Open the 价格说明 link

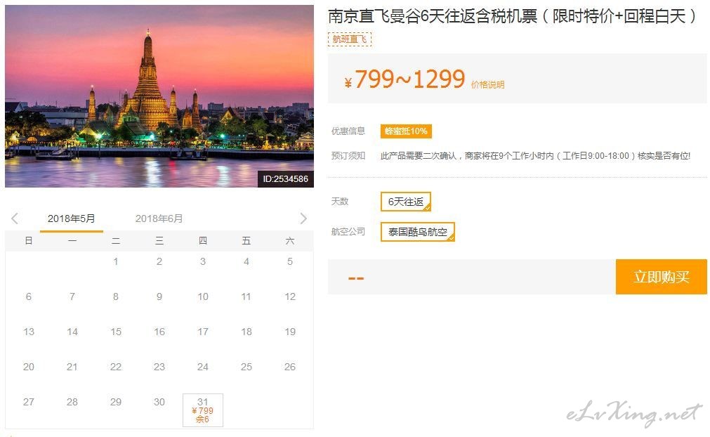(x=487, y=85)
